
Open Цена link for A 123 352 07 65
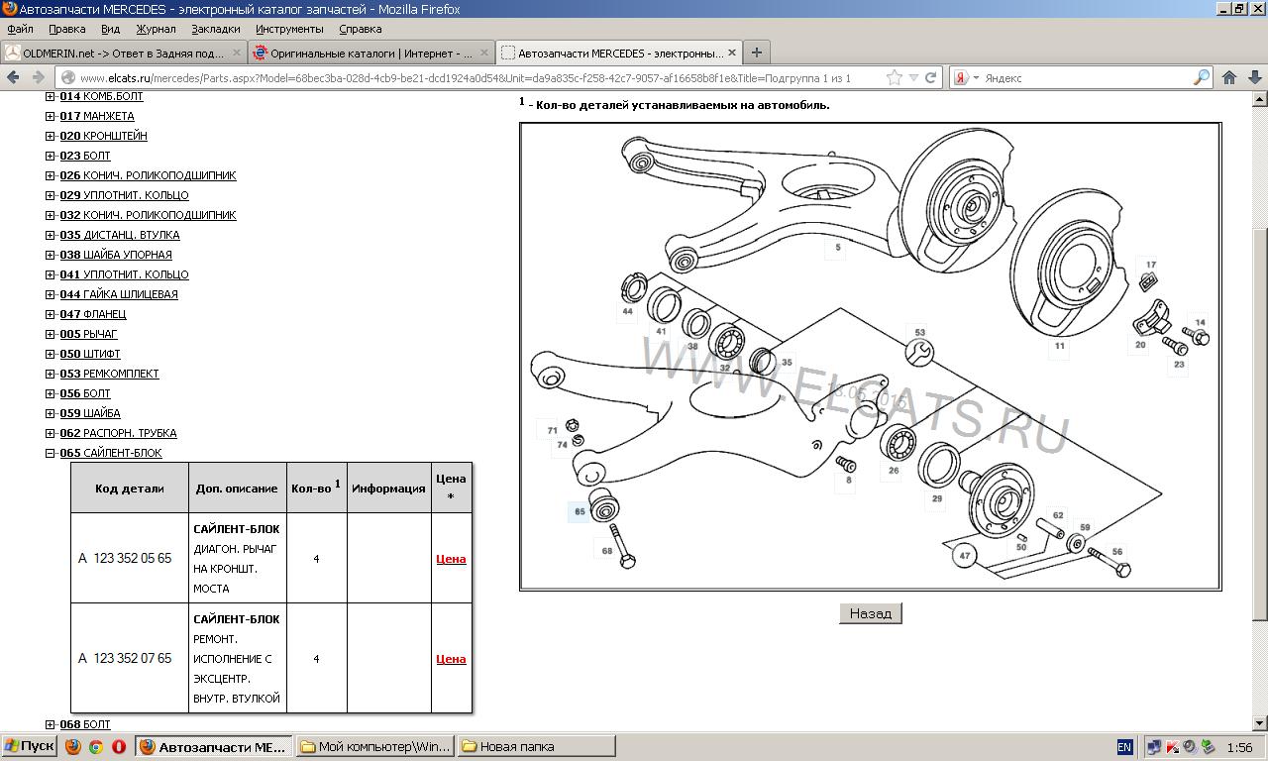tap(451, 659)
